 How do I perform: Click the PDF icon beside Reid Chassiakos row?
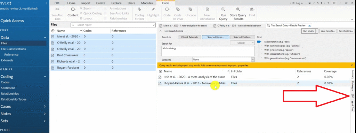[x=53, y=55]
